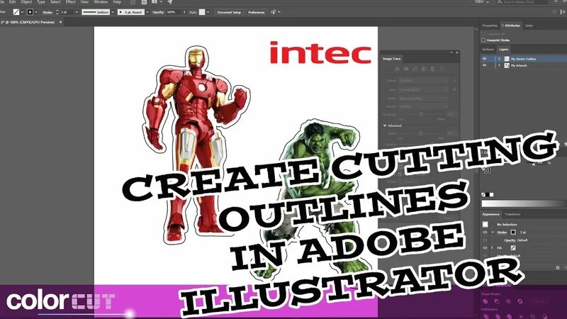Open the fill swatch dropdown arrow
Screen dimensions: 567x319
tap(22, 12)
